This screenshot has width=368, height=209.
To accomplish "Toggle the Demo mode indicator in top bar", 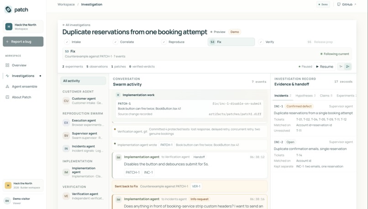I will tap(323, 5).
